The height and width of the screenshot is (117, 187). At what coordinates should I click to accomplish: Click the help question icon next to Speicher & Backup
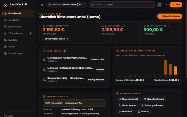[x=71, y=96]
